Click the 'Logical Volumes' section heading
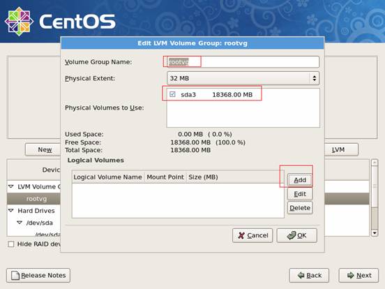Screen dimensions: 385x289 (x=96, y=161)
